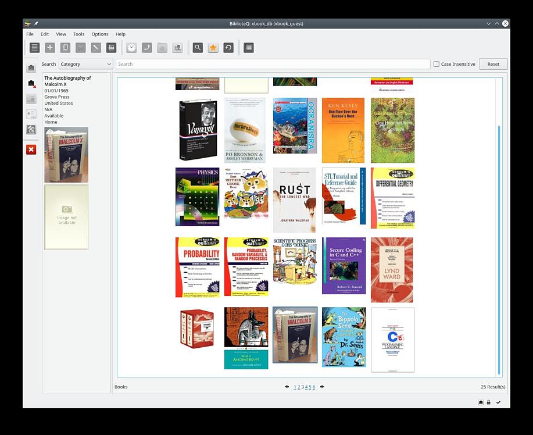Select Schaum's Probability Second Edition cover

[198, 268]
